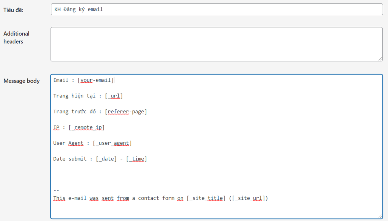
Task: Click the resize grip of Message body box
Action: pos(380,216)
